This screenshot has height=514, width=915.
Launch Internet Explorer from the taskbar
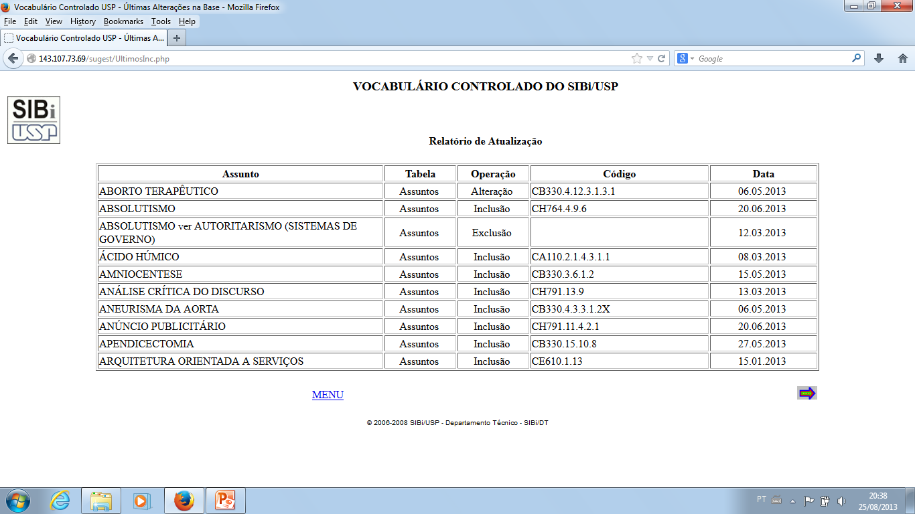pos(60,501)
